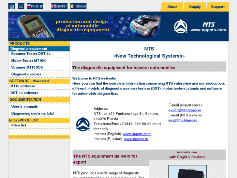Select the English language flag button
Screen dimensions: 237x178
pos(59,6)
